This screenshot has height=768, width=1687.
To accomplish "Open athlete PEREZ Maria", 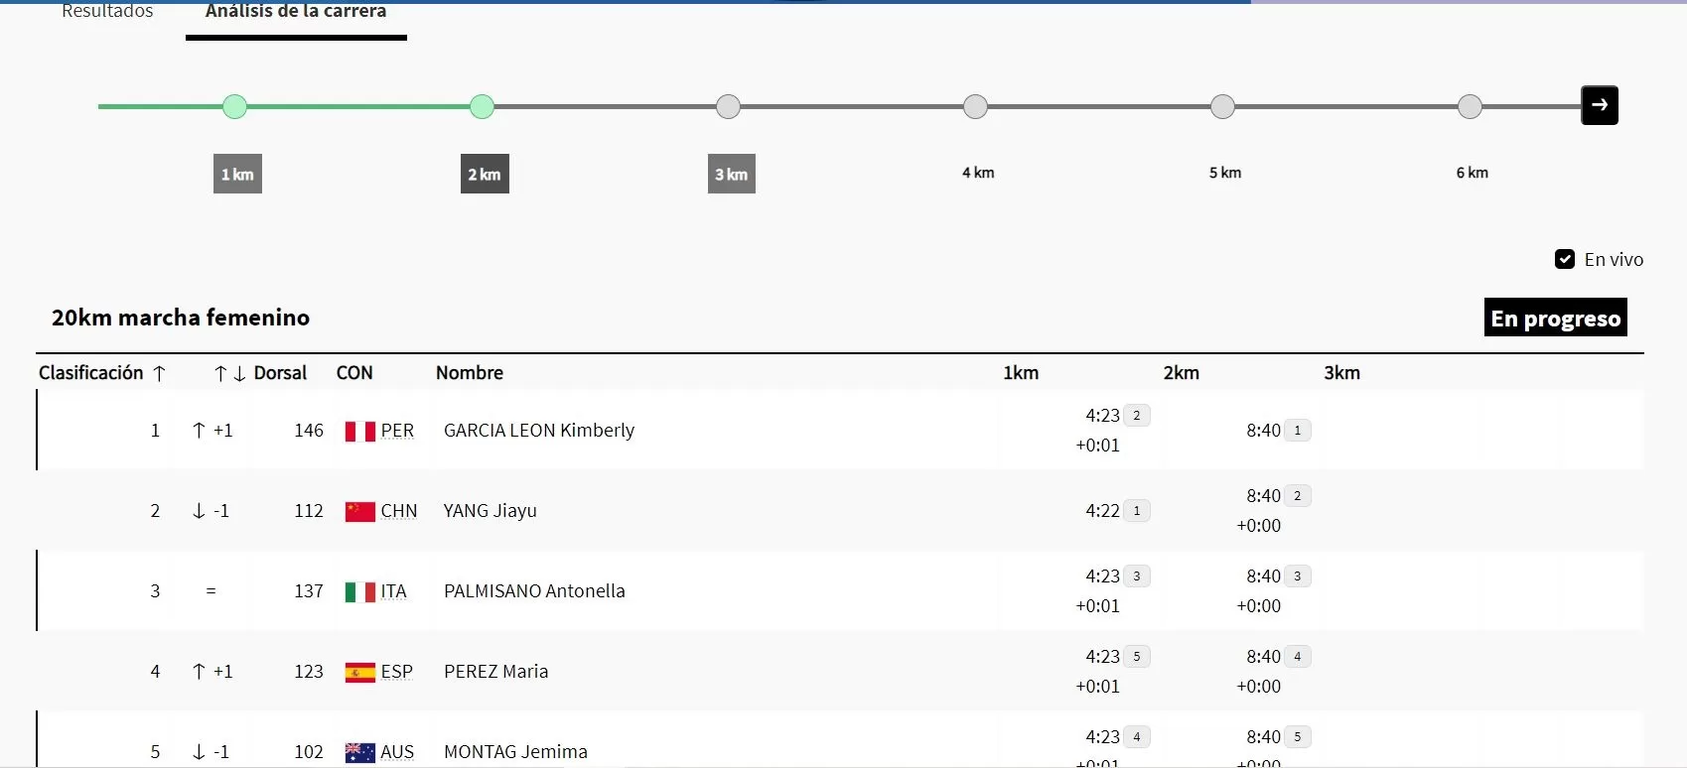I will (x=496, y=672).
